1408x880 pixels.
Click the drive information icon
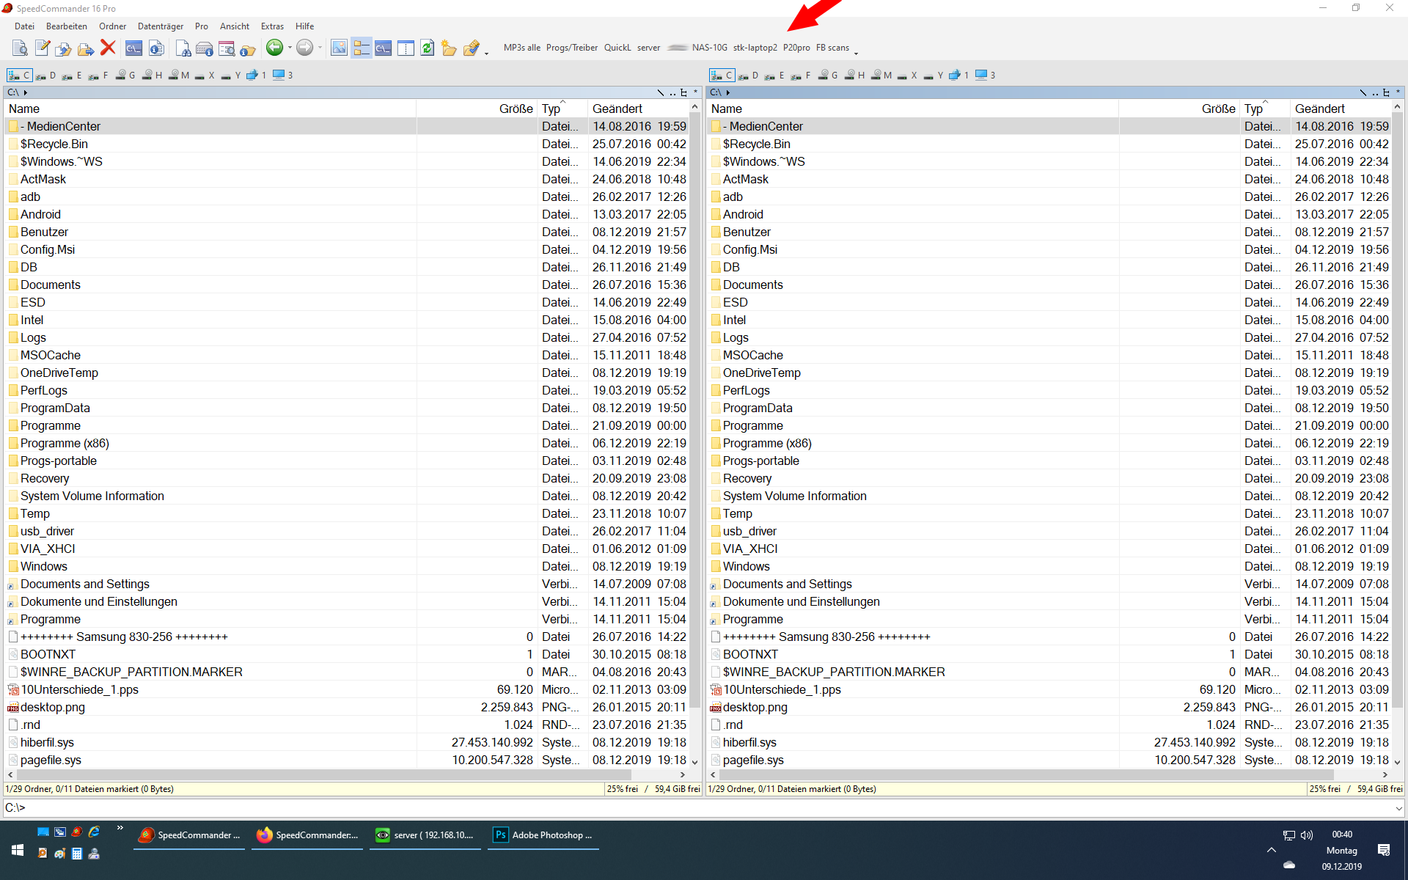[x=205, y=48]
